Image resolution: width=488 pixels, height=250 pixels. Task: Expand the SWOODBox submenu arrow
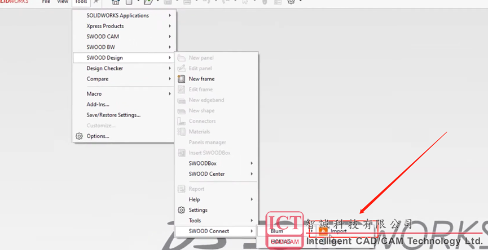pos(252,163)
